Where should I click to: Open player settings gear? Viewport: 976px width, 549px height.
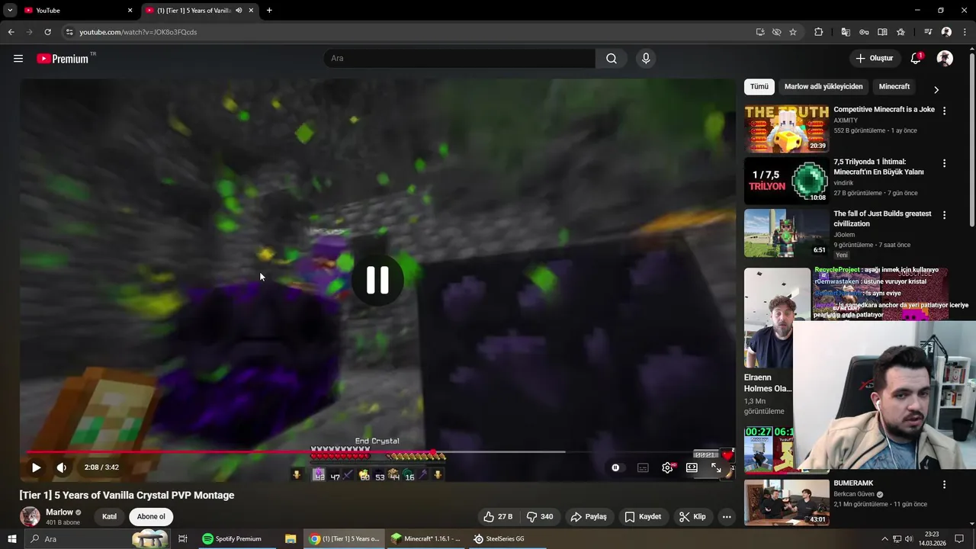click(667, 467)
